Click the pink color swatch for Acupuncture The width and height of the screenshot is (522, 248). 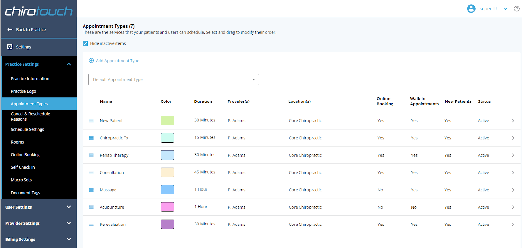click(167, 207)
